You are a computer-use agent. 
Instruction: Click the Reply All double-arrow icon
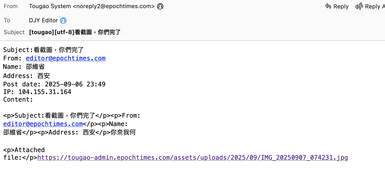[359, 6]
